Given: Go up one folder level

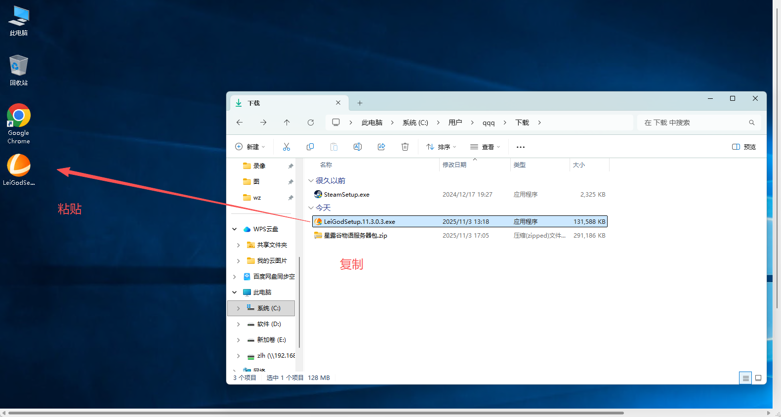Looking at the screenshot, I should (287, 123).
